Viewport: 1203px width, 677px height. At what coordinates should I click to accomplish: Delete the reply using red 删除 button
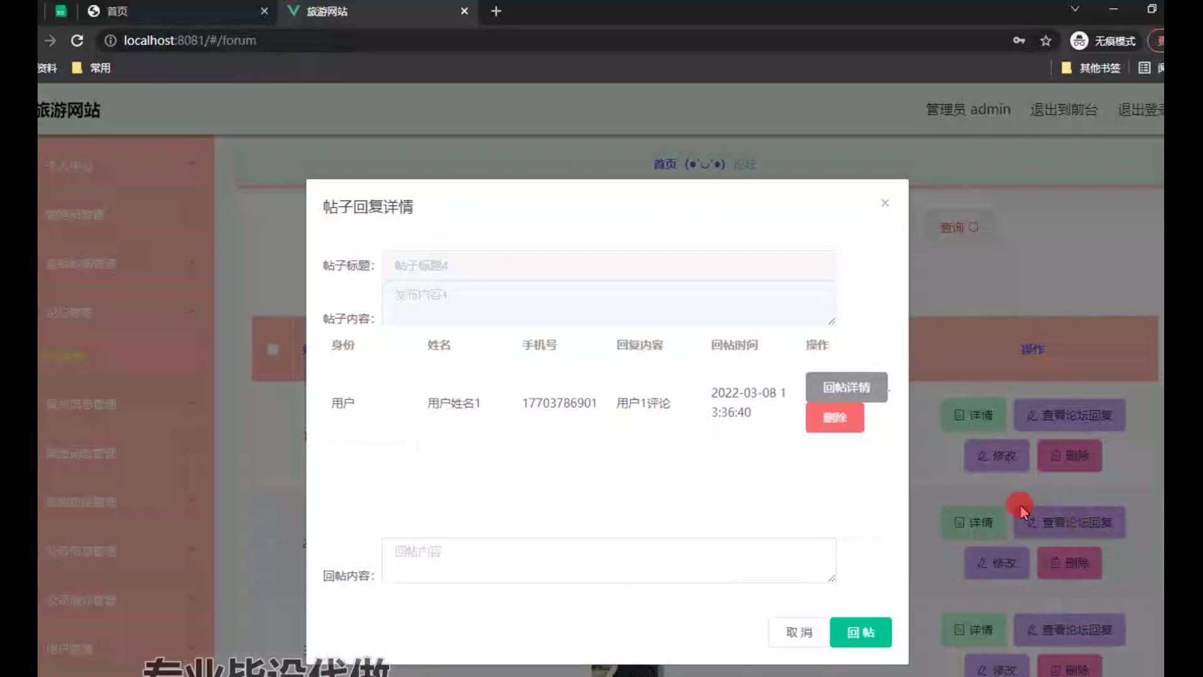tap(835, 417)
